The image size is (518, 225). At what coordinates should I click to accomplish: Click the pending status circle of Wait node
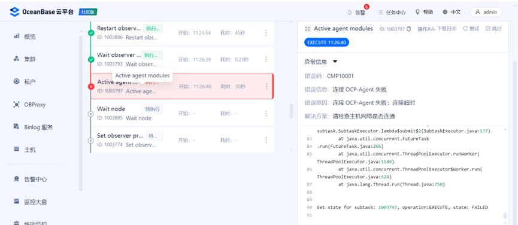(91, 113)
